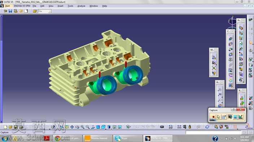
Task: Click the Normal View icon
Action: 93,127
